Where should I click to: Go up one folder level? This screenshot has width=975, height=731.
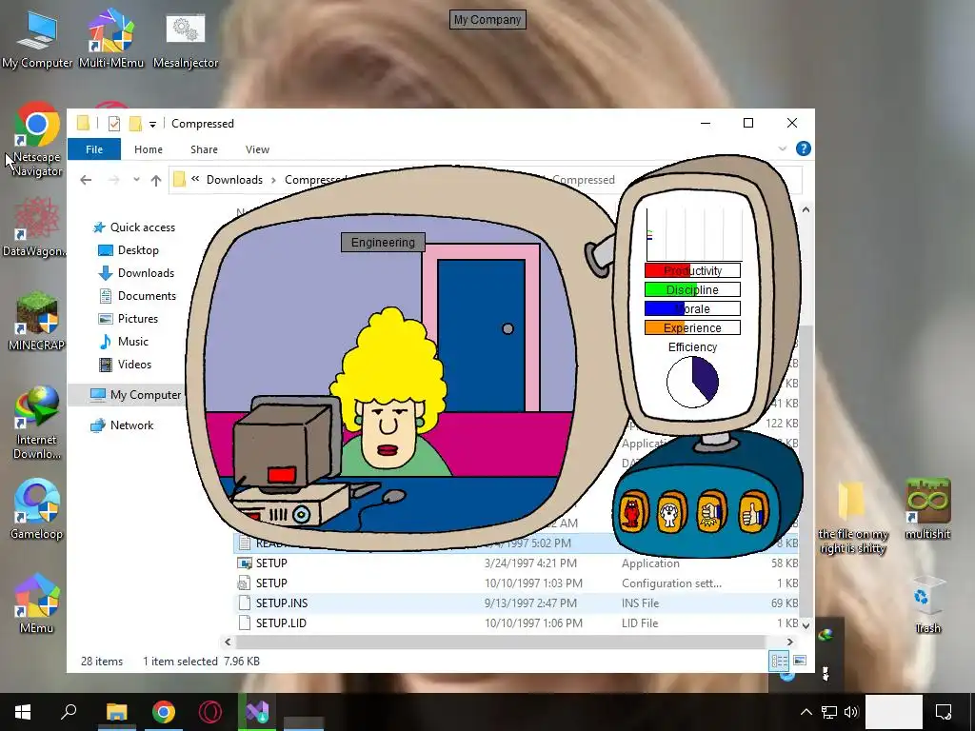pyautogui.click(x=156, y=180)
